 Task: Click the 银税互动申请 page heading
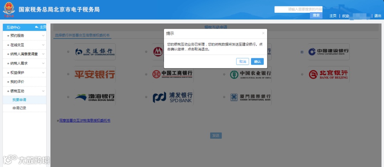(216, 27)
